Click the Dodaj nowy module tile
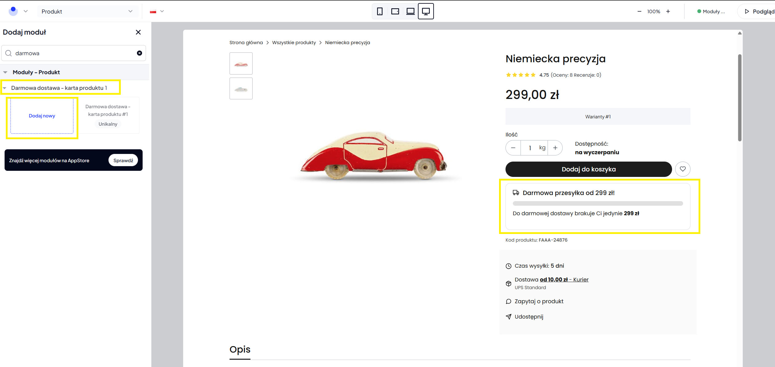Viewport: 775px width, 367px height. pyautogui.click(x=42, y=116)
